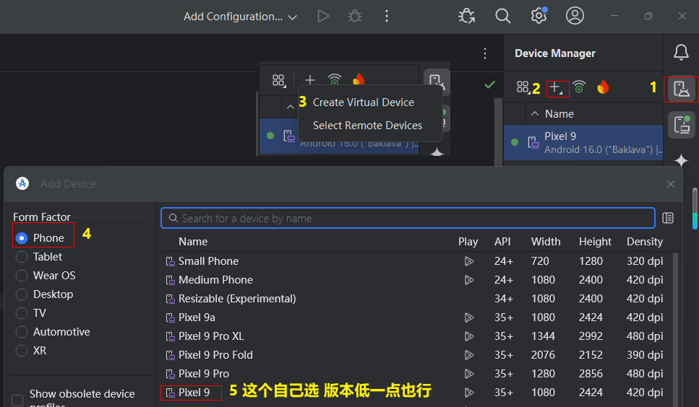This screenshot has height=407, width=699.
Task: Select the Pixel 9 Pro XL row
Action: click(x=417, y=336)
